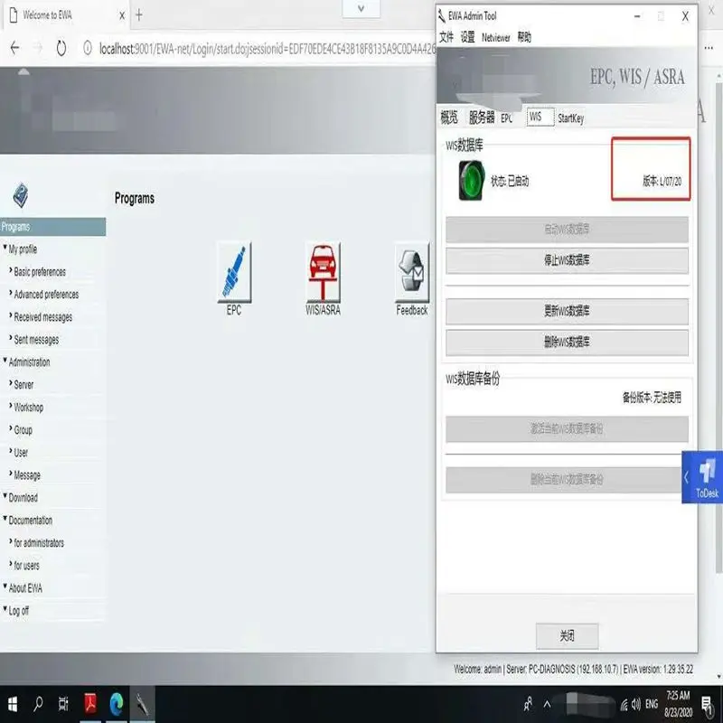This screenshot has width=723, height=723.
Task: Open Advanced preferences link
Action: (46, 295)
